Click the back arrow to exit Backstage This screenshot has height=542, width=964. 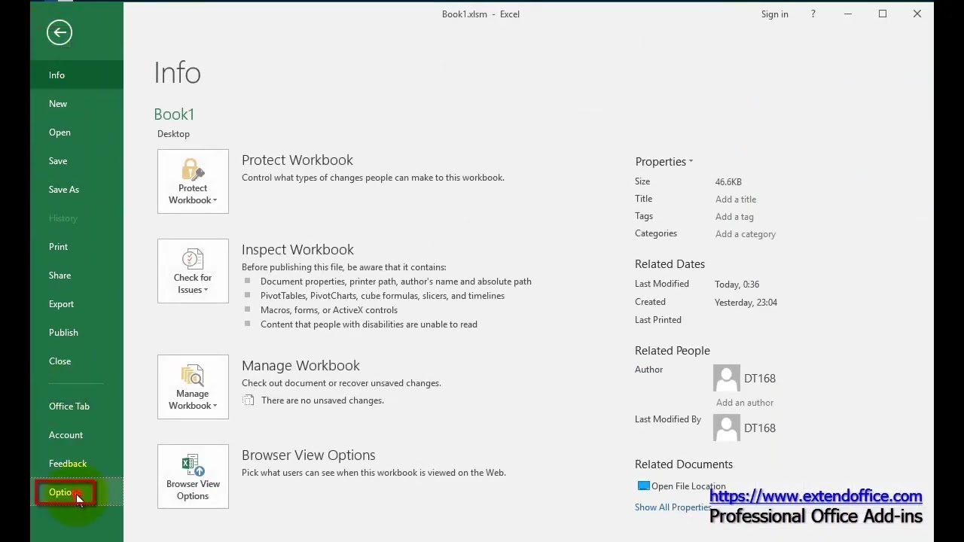click(x=59, y=32)
